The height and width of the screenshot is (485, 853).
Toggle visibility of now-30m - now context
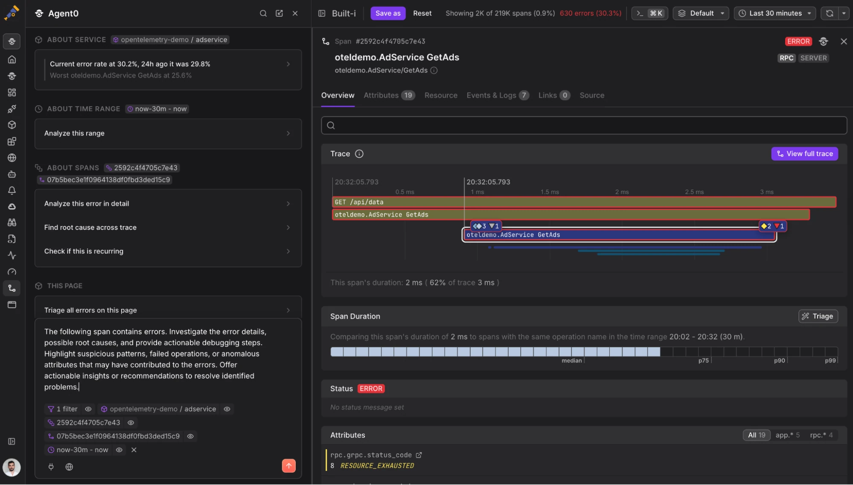[x=119, y=450]
